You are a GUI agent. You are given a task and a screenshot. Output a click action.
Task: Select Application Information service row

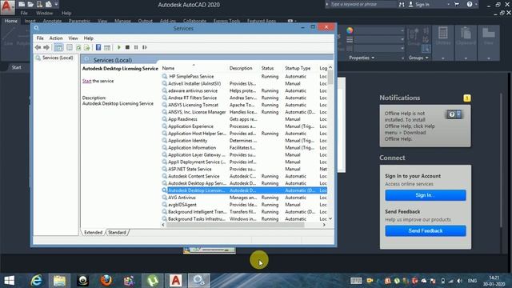pyautogui.click(x=244, y=148)
